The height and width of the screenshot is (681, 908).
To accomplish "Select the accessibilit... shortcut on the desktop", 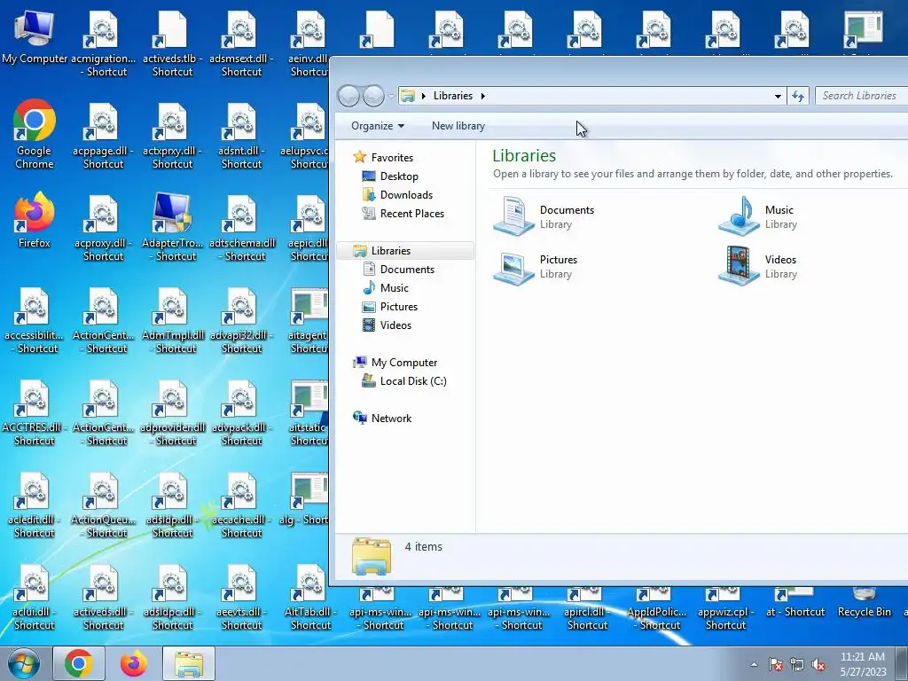I will click(35, 319).
